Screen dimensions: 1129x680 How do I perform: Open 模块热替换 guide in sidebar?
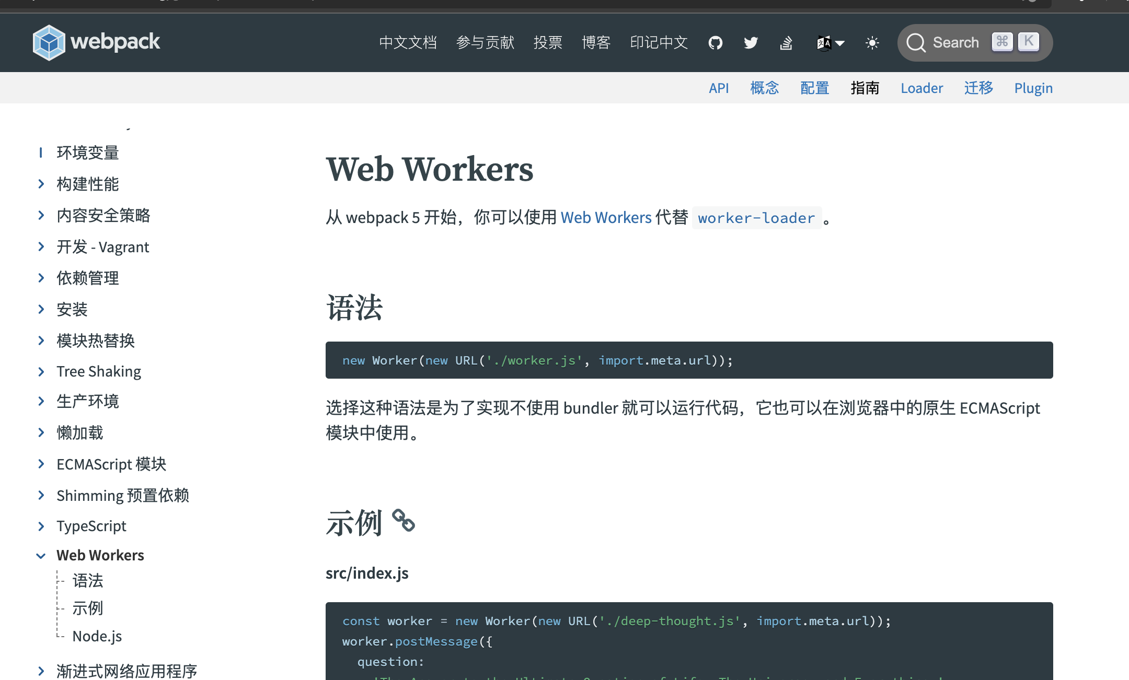[96, 341]
